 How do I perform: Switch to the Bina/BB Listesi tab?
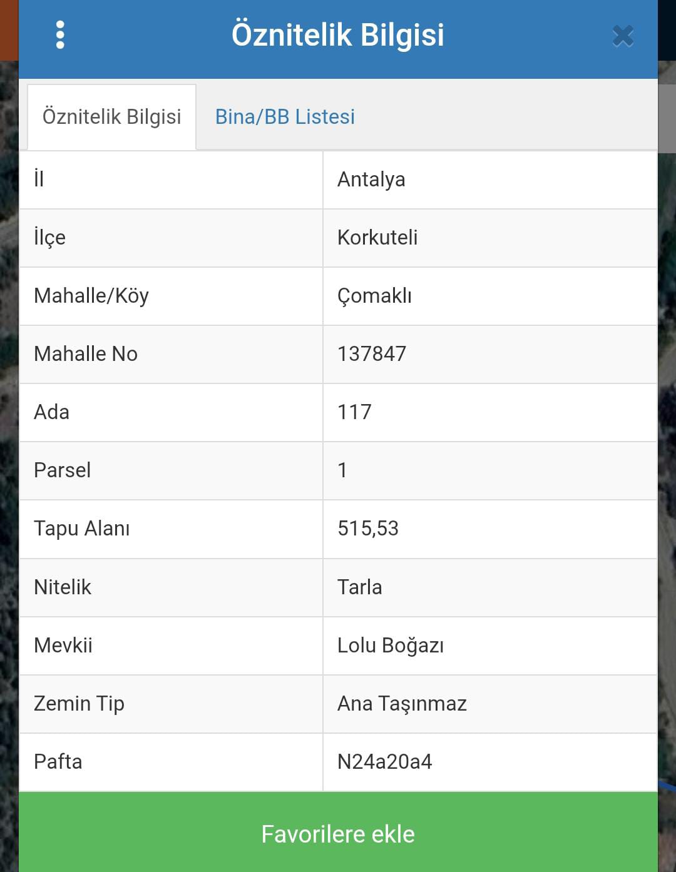(x=285, y=117)
